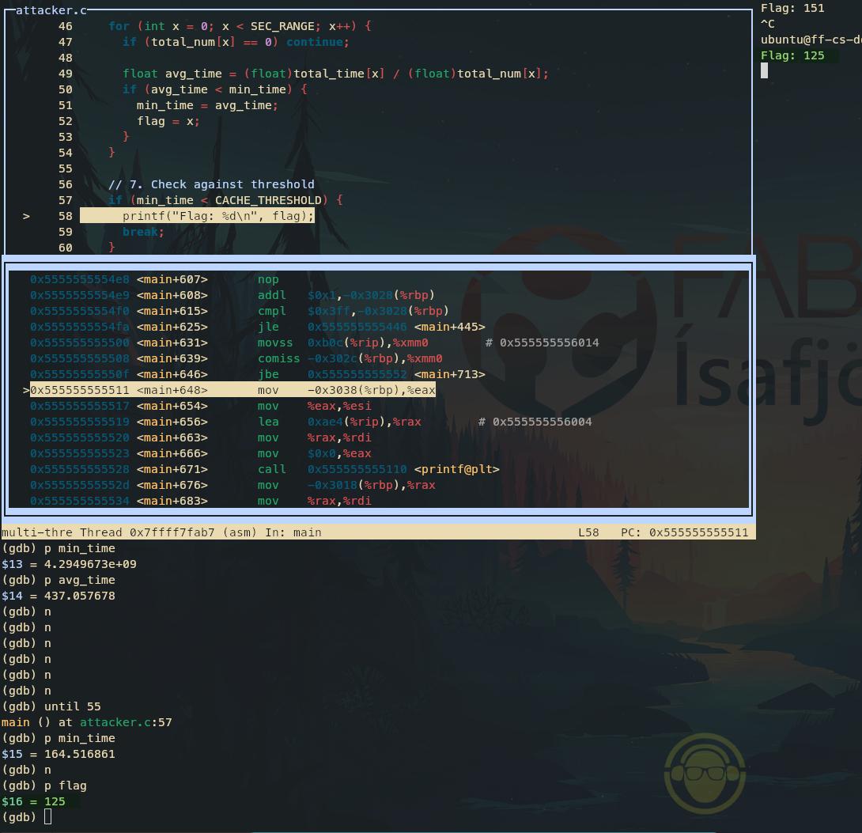The image size is (862, 833).
Task: Select the 'mov %eax,%esi' instruction at main+654
Action: (201, 407)
